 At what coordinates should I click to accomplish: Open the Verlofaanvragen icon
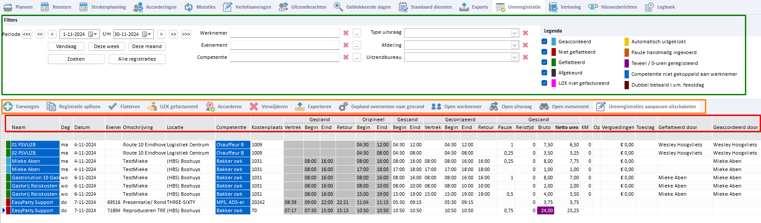227,7
